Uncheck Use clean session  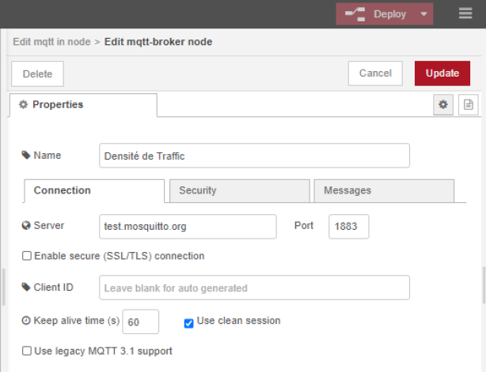[188, 324]
